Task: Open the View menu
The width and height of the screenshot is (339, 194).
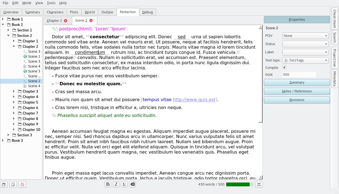Action: click(x=39, y=3)
